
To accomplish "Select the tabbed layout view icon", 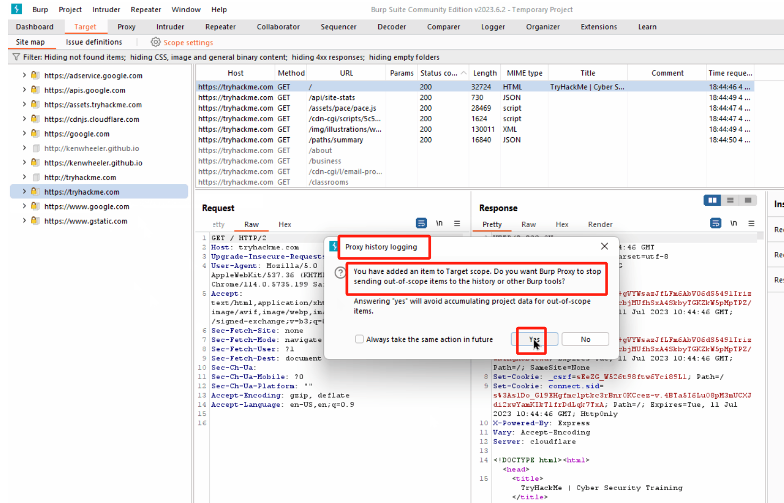I will click(x=748, y=200).
